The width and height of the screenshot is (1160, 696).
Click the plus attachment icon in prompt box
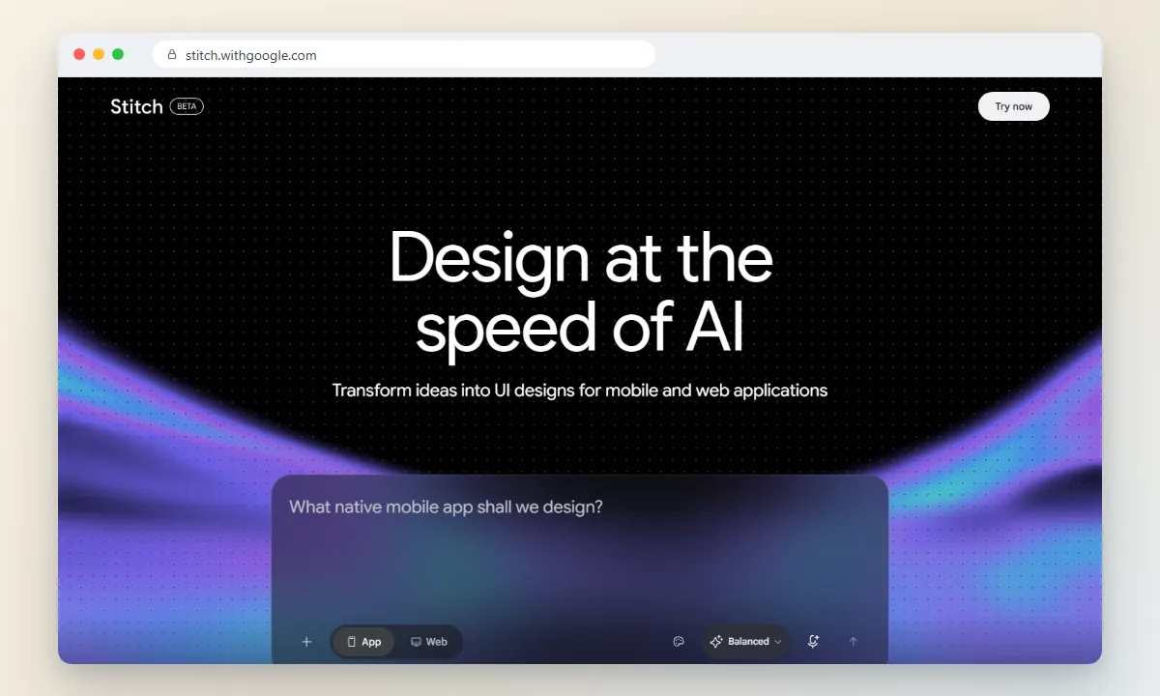pos(306,642)
